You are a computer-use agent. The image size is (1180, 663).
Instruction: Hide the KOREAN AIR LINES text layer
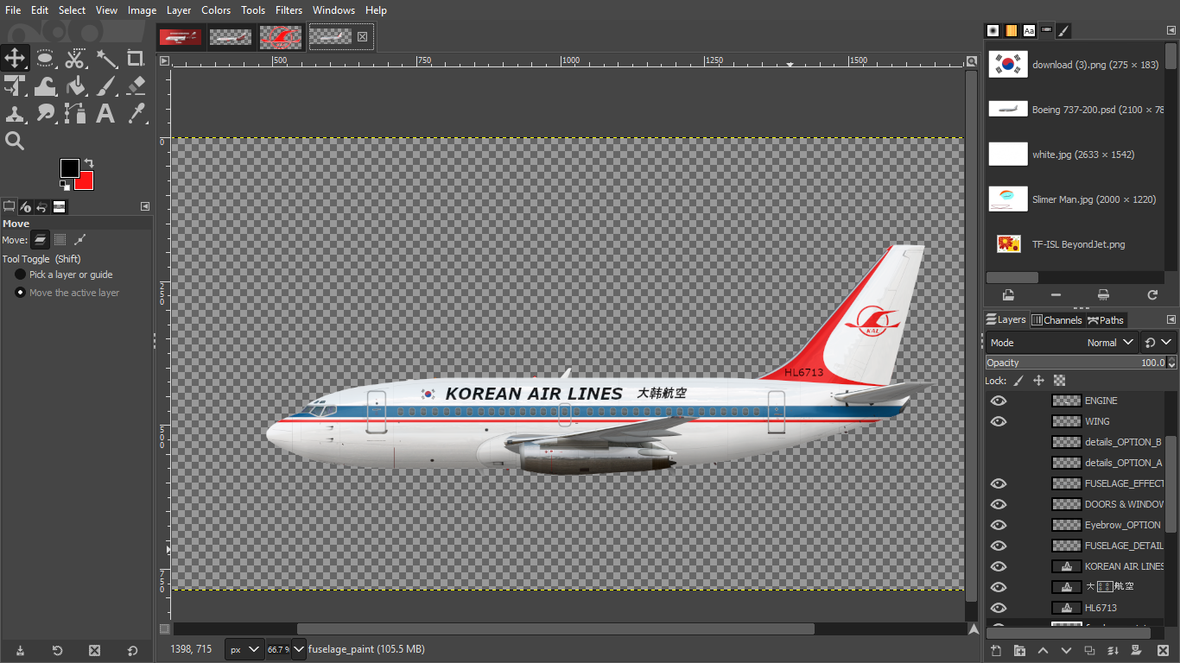point(999,566)
